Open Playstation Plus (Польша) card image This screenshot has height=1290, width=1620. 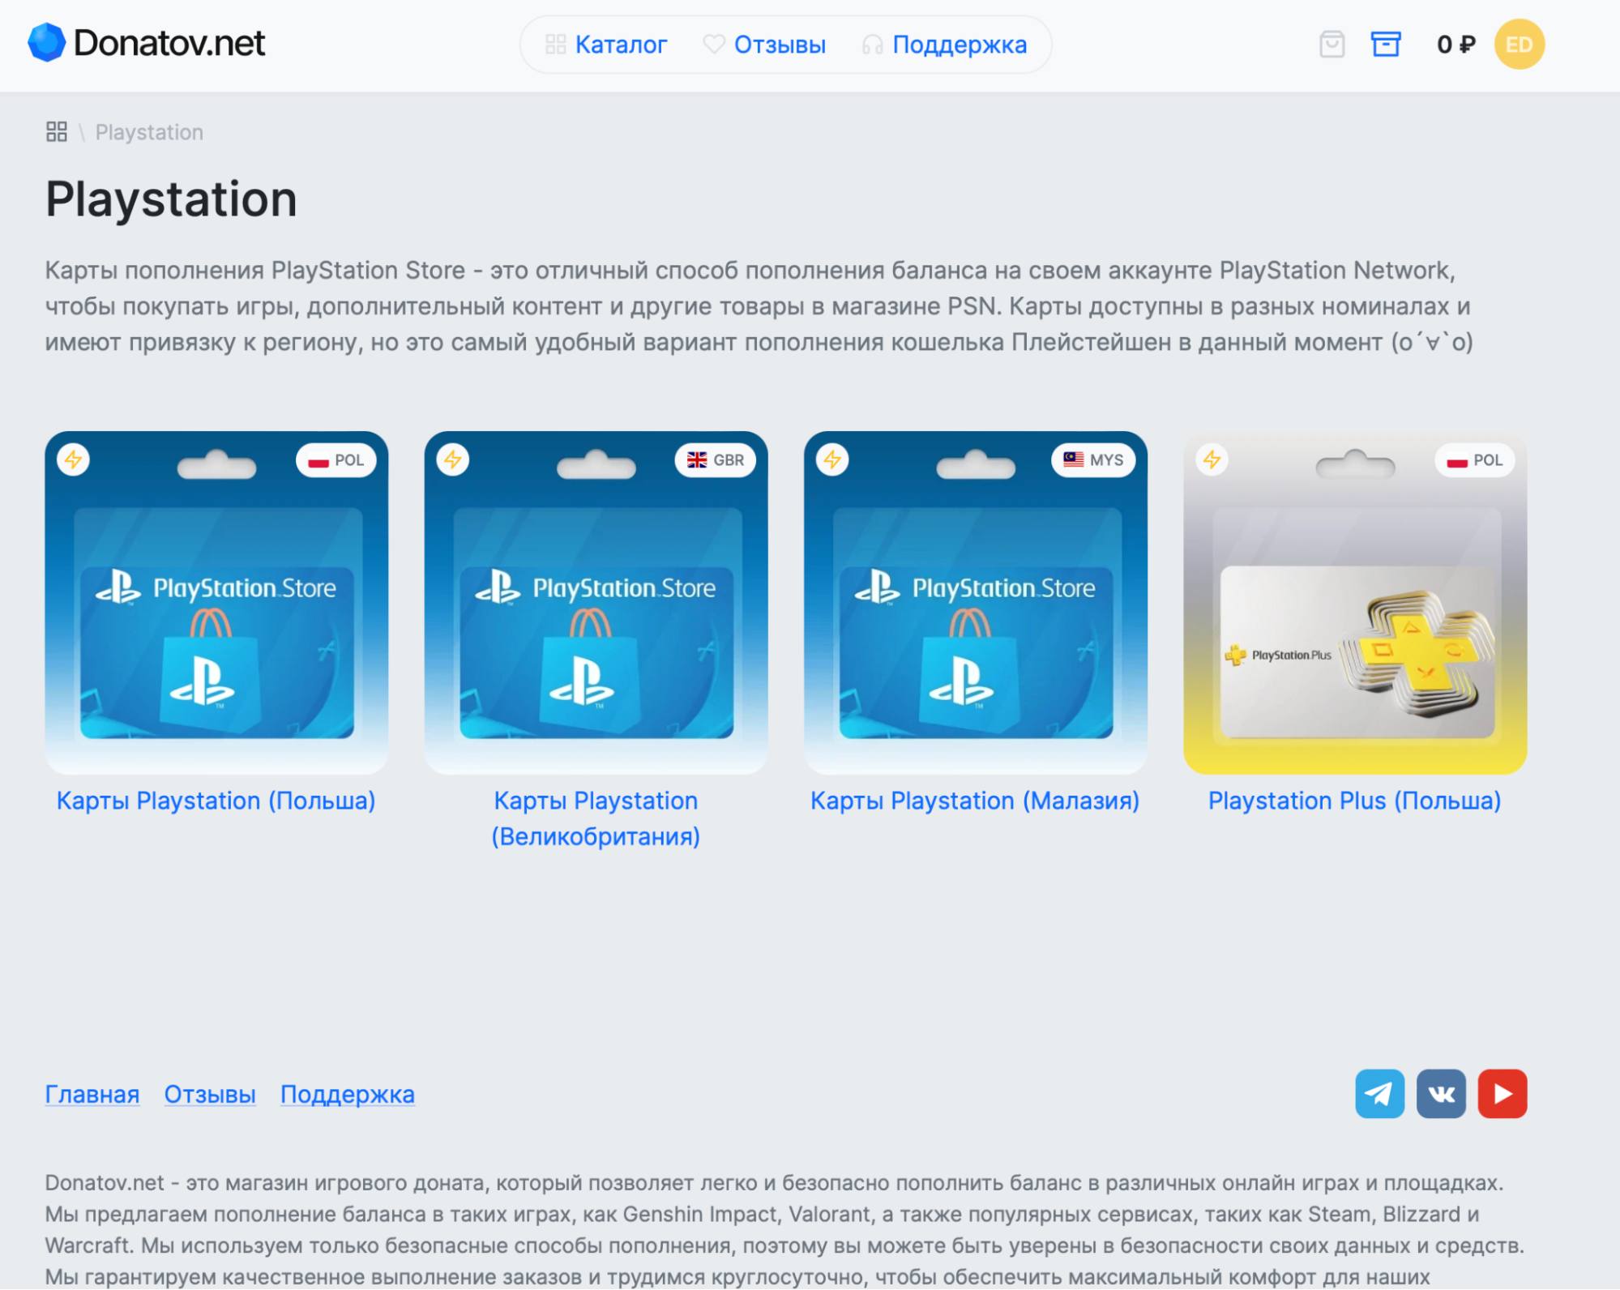pos(1355,602)
